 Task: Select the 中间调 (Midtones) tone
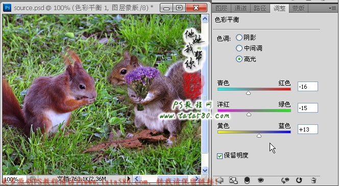(x=239, y=48)
